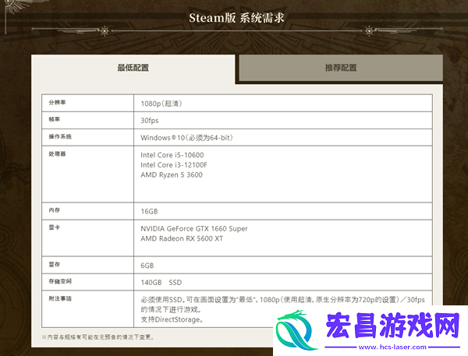The width and height of the screenshot is (468, 356).
Task: Switch to the 最低配置 tab
Action: tap(133, 68)
